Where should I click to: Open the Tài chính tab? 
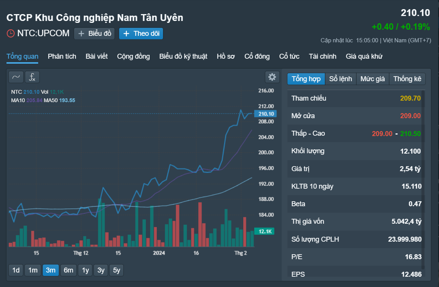[323, 56]
